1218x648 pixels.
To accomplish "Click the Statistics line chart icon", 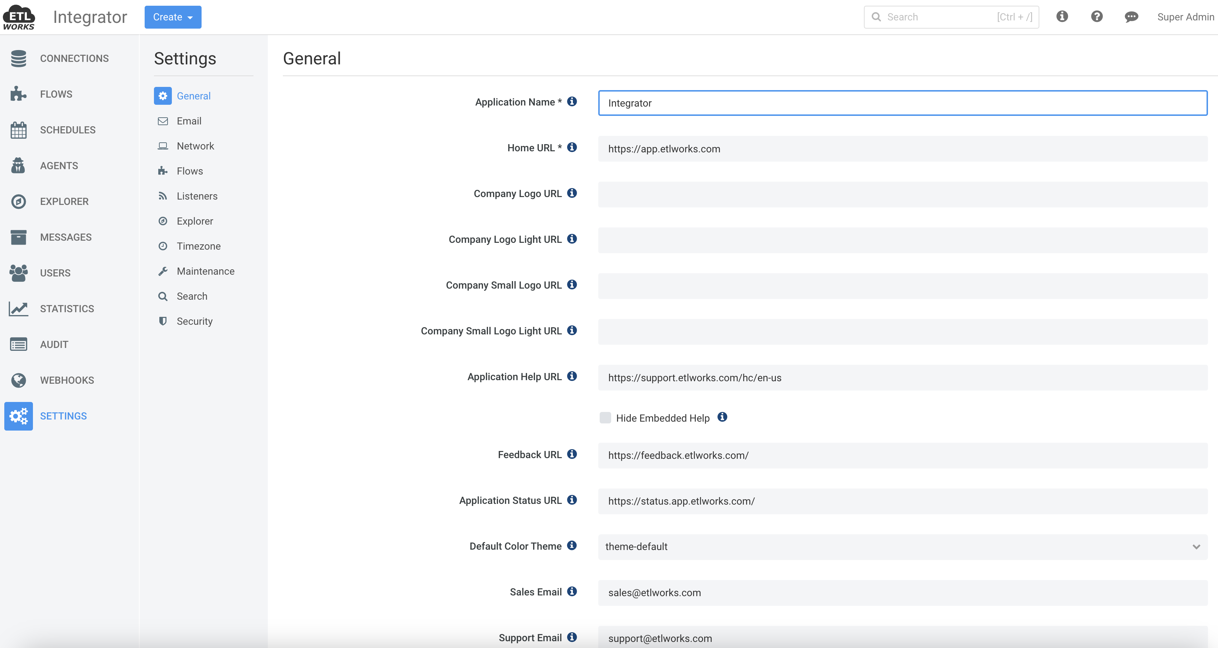I will pos(19,309).
